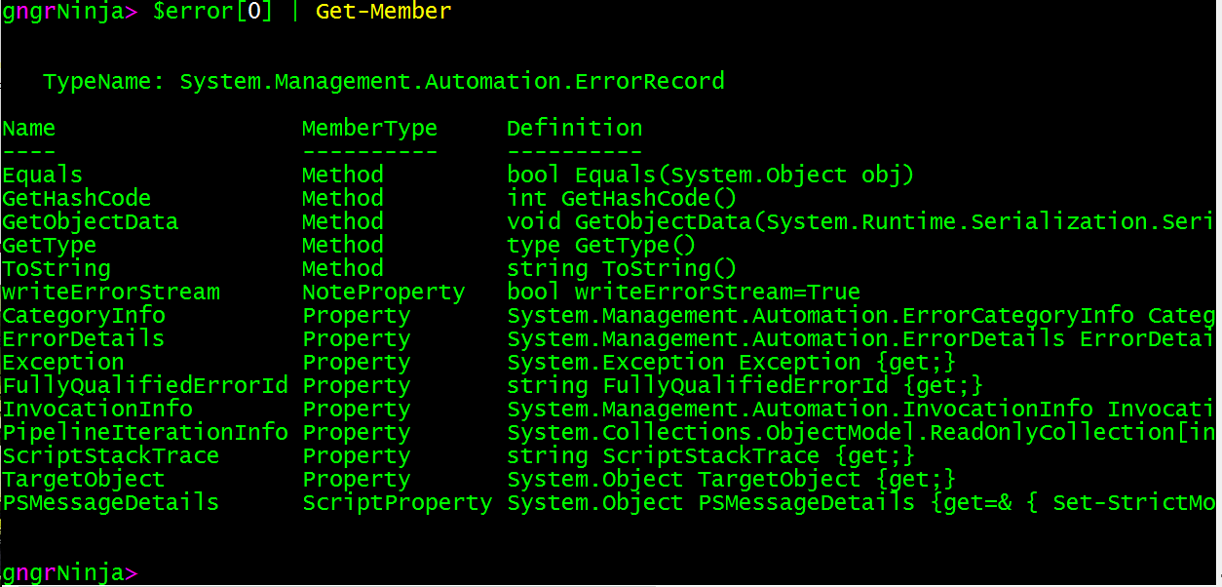This screenshot has width=1222, height=587.
Task: Click the PipelineIterationInfo property name
Action: click(x=144, y=432)
